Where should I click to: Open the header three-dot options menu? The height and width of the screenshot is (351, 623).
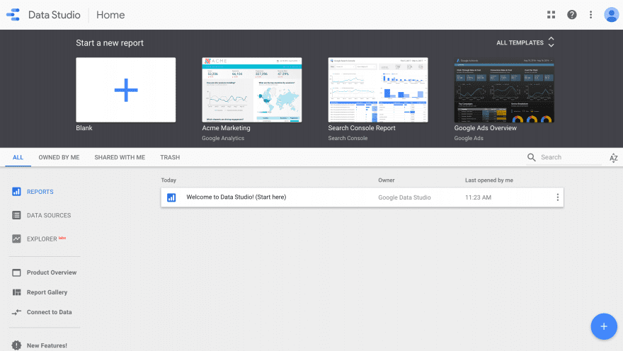pyautogui.click(x=590, y=15)
